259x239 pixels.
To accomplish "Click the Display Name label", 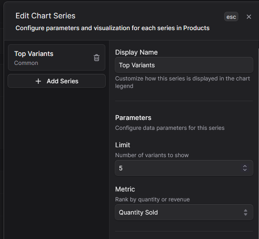I will pos(136,52).
